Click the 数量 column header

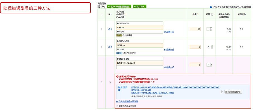pyautogui.click(x=195, y=15)
